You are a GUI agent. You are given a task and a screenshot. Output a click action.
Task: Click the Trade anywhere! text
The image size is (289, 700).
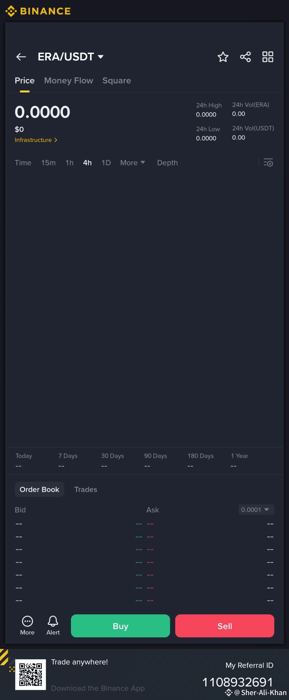pos(79,662)
